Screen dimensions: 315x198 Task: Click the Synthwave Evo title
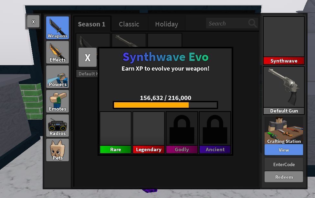click(x=165, y=57)
